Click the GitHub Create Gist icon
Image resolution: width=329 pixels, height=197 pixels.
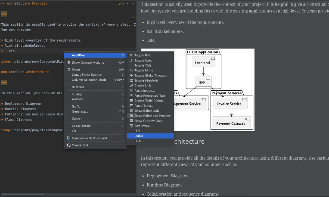click(x=68, y=145)
